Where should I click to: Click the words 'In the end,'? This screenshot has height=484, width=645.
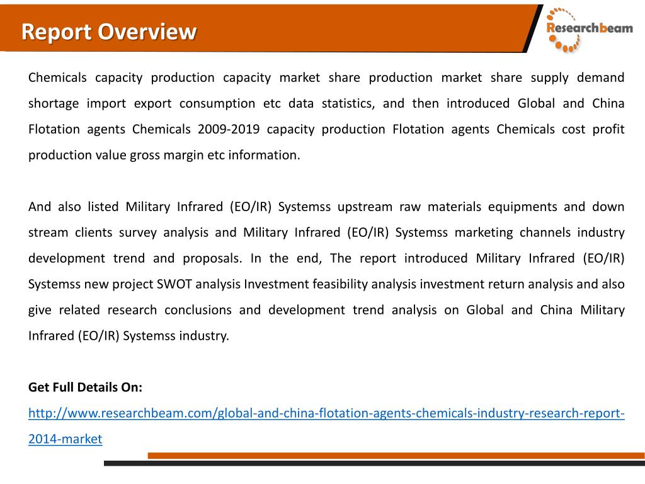[286, 258]
